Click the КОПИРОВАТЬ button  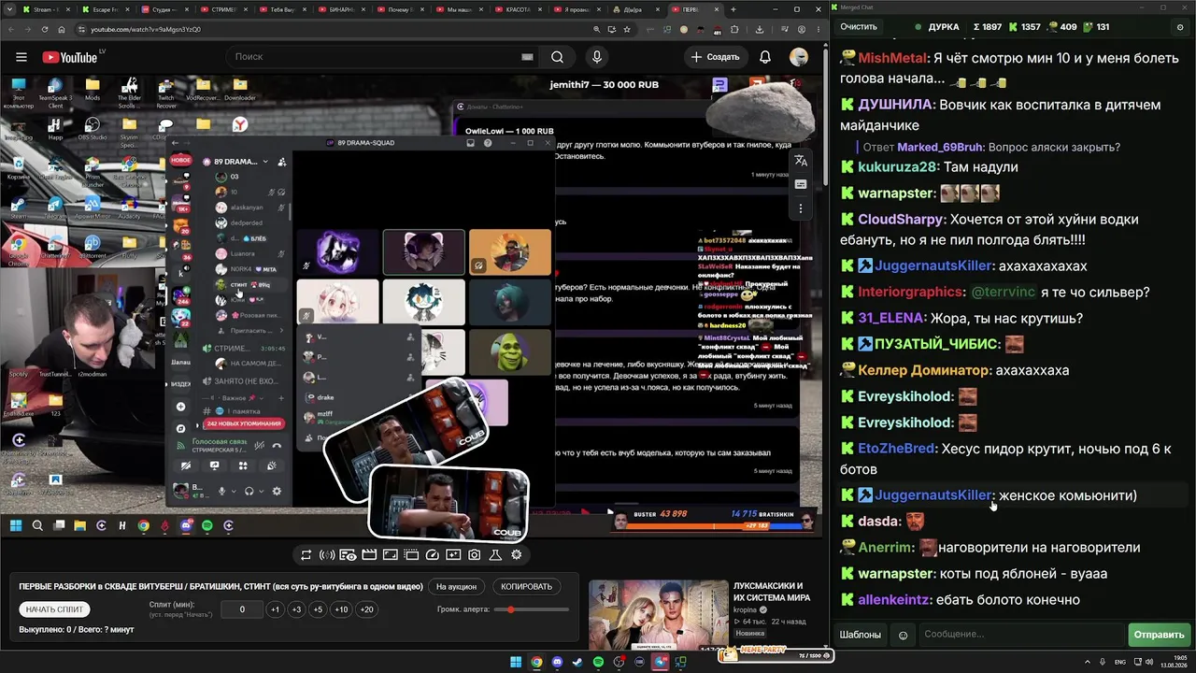(526, 587)
